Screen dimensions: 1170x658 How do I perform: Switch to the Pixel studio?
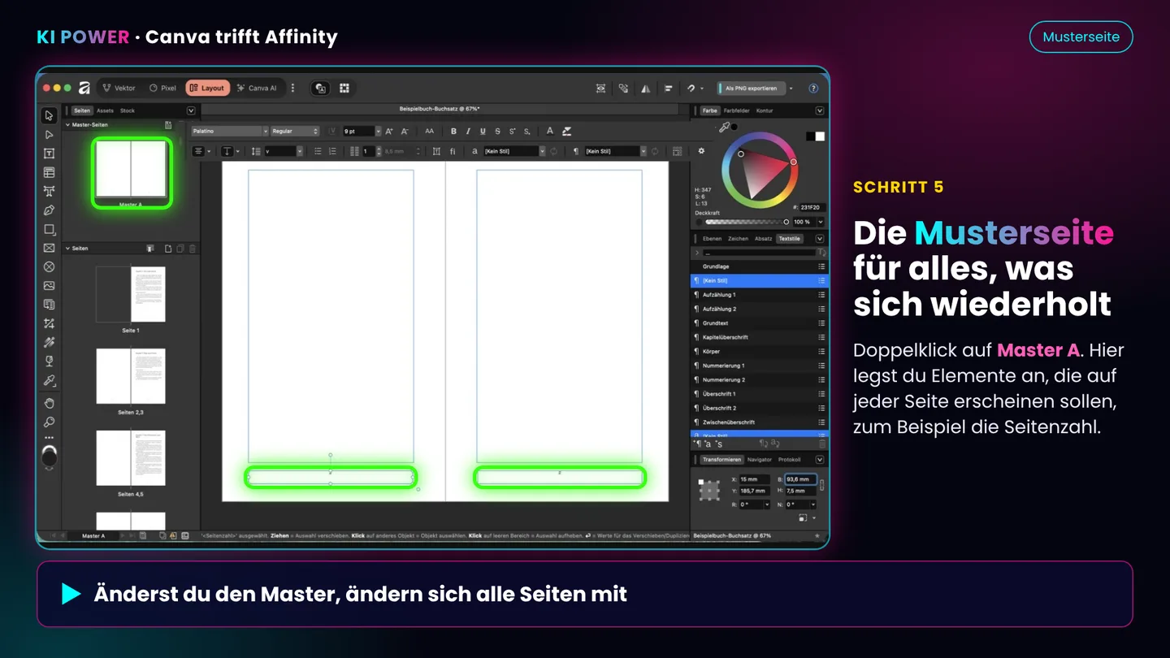coord(162,88)
